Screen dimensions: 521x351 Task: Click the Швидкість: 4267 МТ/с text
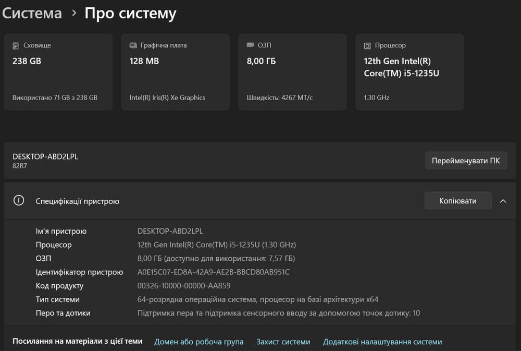click(x=279, y=98)
